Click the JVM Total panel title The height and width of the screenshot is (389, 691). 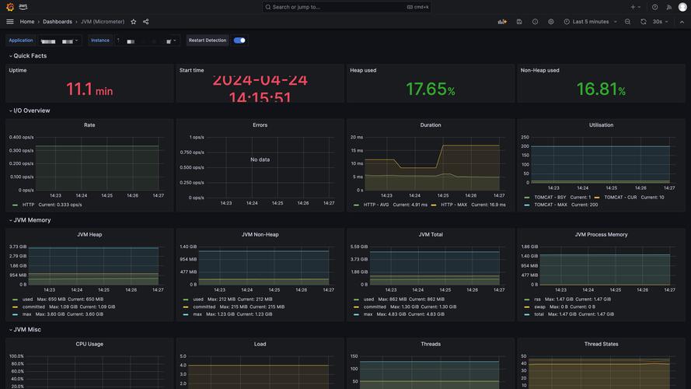click(431, 235)
